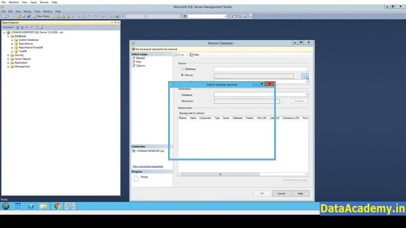Screen dimensions: 406x228
Task: Click the Open File folder icon in SSMS toolbar
Action: click(x=19, y=16)
